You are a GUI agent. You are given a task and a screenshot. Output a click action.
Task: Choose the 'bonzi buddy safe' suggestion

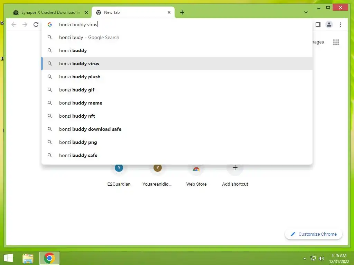tap(177, 155)
